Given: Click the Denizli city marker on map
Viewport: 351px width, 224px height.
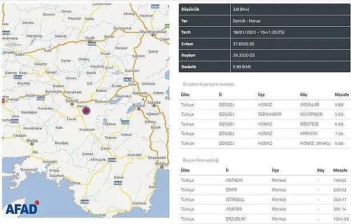Looking at the screenshot, I should pyautogui.click(x=72, y=104).
